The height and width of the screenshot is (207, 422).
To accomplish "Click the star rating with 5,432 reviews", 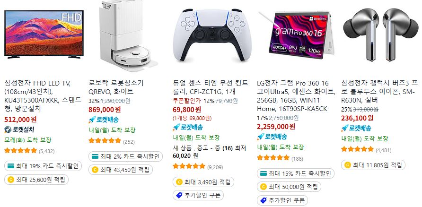I will pyautogui.click(x=20, y=151).
